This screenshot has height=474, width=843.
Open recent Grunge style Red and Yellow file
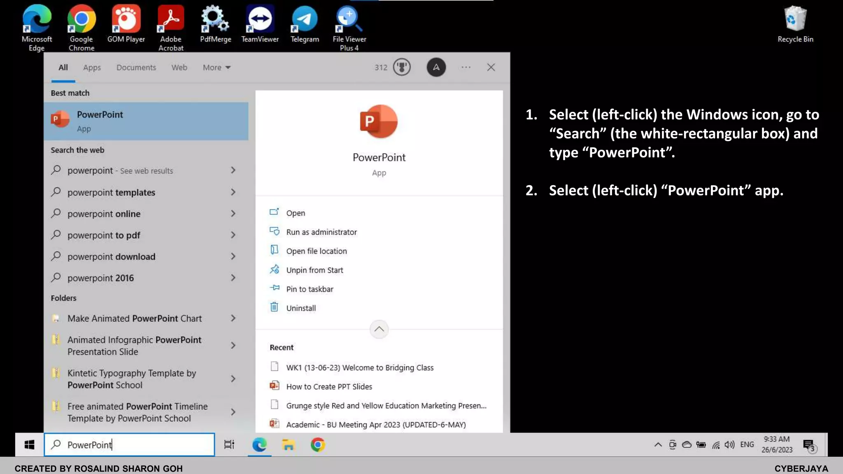[x=386, y=405]
